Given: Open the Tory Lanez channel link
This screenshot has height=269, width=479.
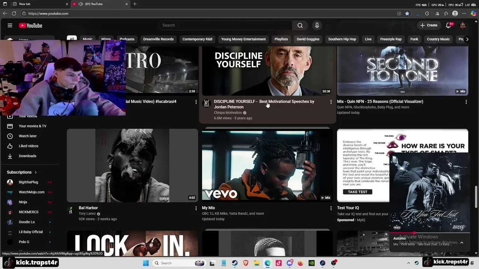Looking at the screenshot, I should [87, 214].
